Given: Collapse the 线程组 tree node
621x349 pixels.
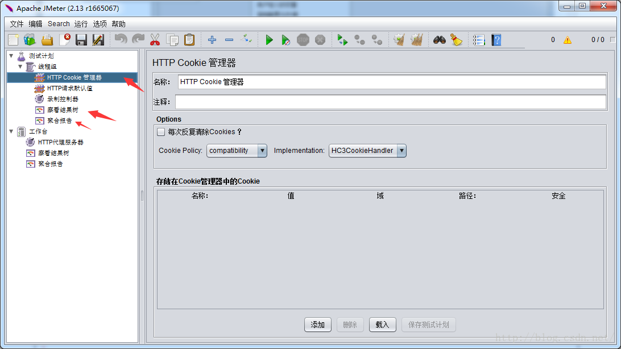Looking at the screenshot, I should click(x=20, y=67).
